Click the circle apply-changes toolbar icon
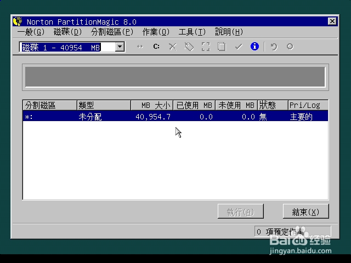The image size is (351, 263). [290, 47]
